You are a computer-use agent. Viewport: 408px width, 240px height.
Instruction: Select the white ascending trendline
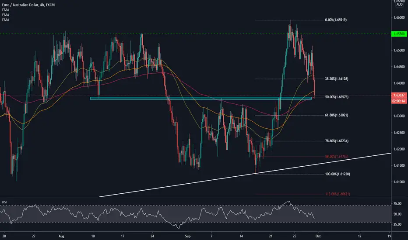[245, 175]
